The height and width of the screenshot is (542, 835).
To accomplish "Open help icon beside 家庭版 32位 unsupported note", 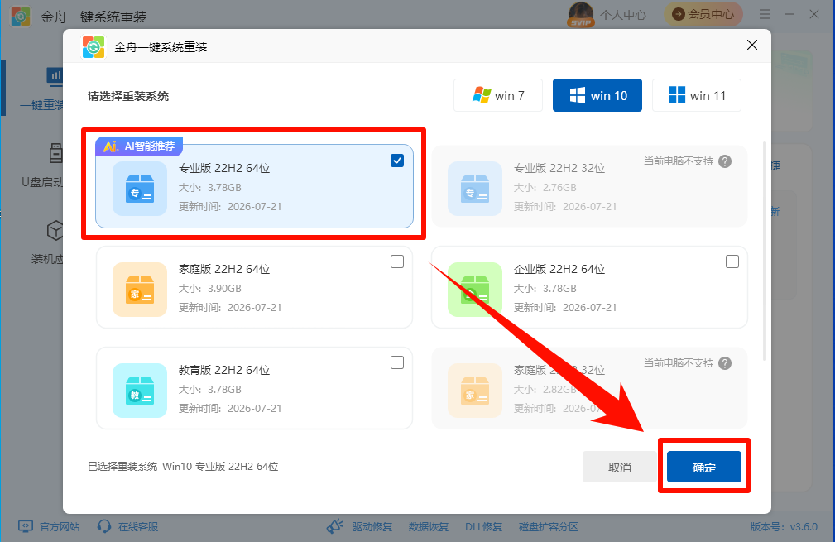I will (x=725, y=363).
